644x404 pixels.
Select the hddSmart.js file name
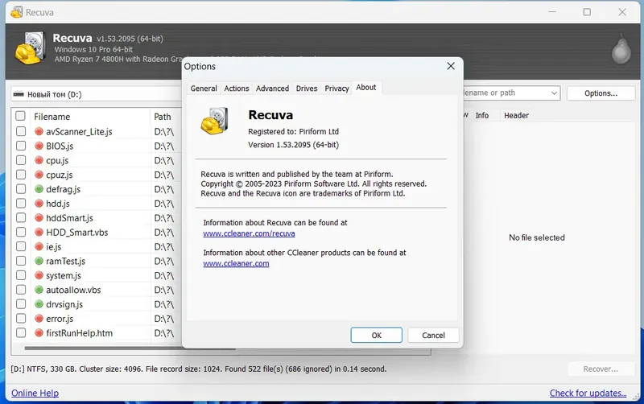pyautogui.click(x=69, y=217)
